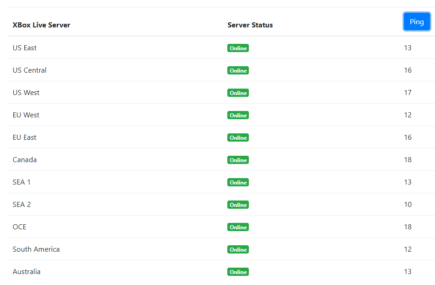Viewport: 435px width, 285px height.
Task: Click the EU East server name
Action: point(25,137)
